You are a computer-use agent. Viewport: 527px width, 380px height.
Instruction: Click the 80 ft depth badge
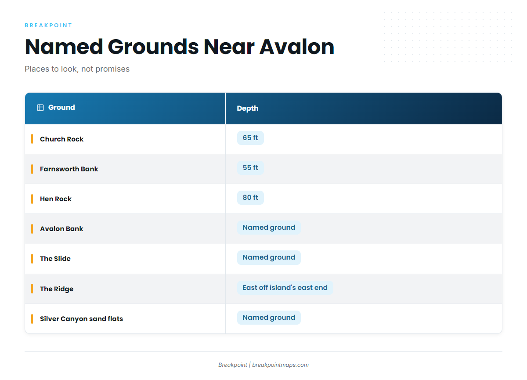click(250, 198)
